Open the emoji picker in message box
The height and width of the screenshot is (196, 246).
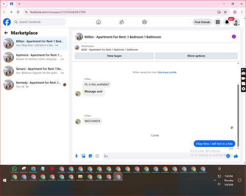click(x=228, y=156)
